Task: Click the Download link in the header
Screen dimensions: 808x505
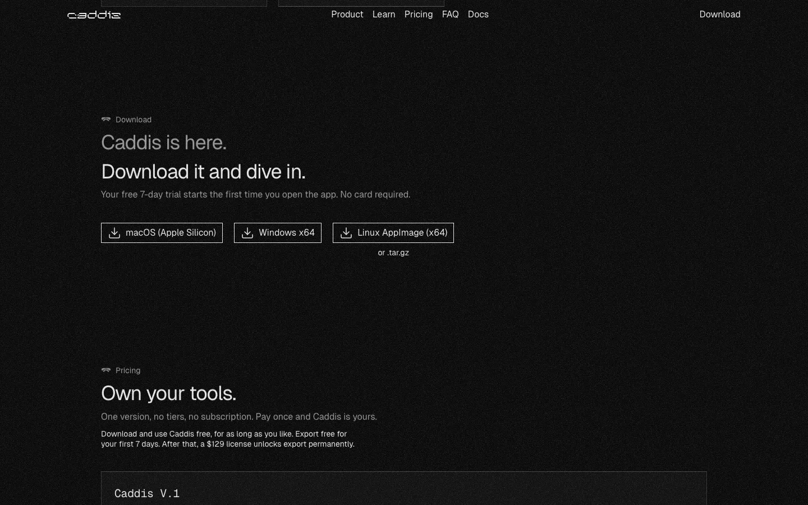Action: tap(720, 15)
